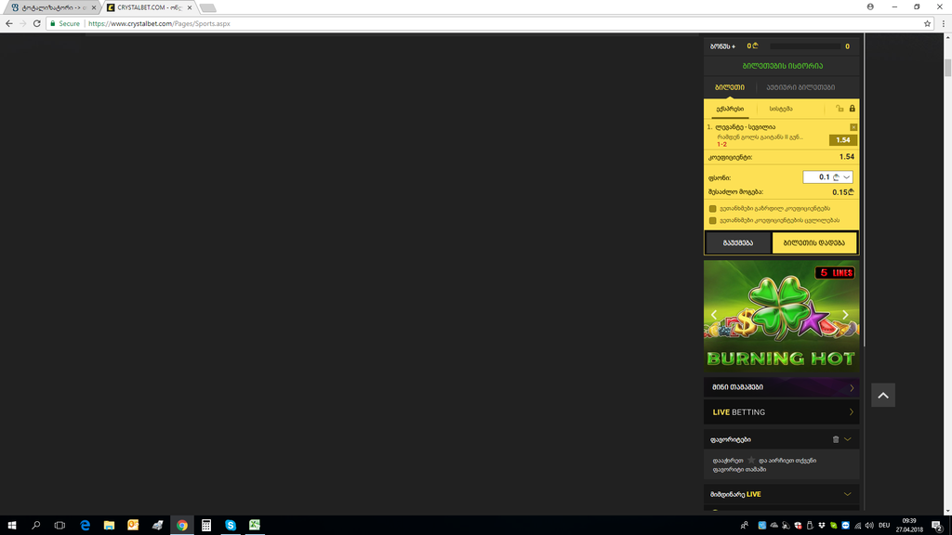Click the trash icon in ფავორიტები panel

tap(836, 439)
